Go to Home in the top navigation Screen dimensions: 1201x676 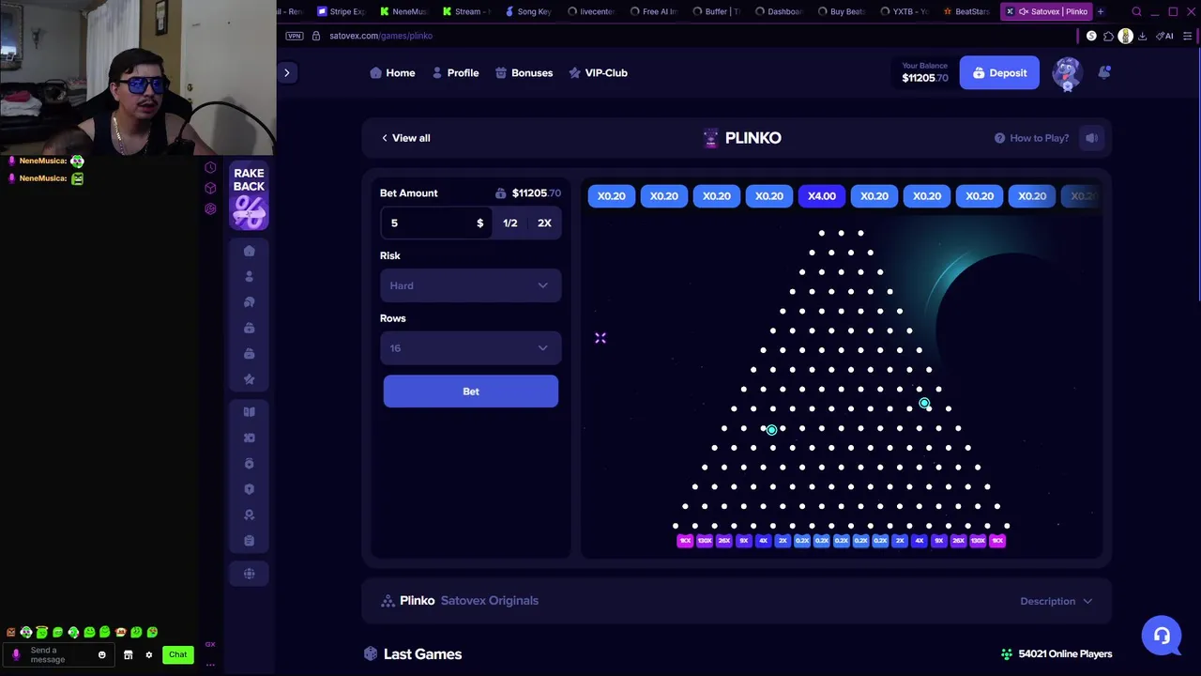point(392,72)
